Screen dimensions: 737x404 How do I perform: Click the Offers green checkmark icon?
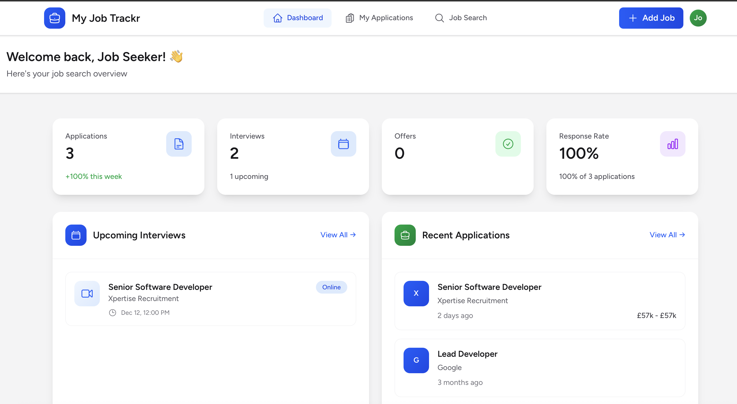pyautogui.click(x=508, y=144)
